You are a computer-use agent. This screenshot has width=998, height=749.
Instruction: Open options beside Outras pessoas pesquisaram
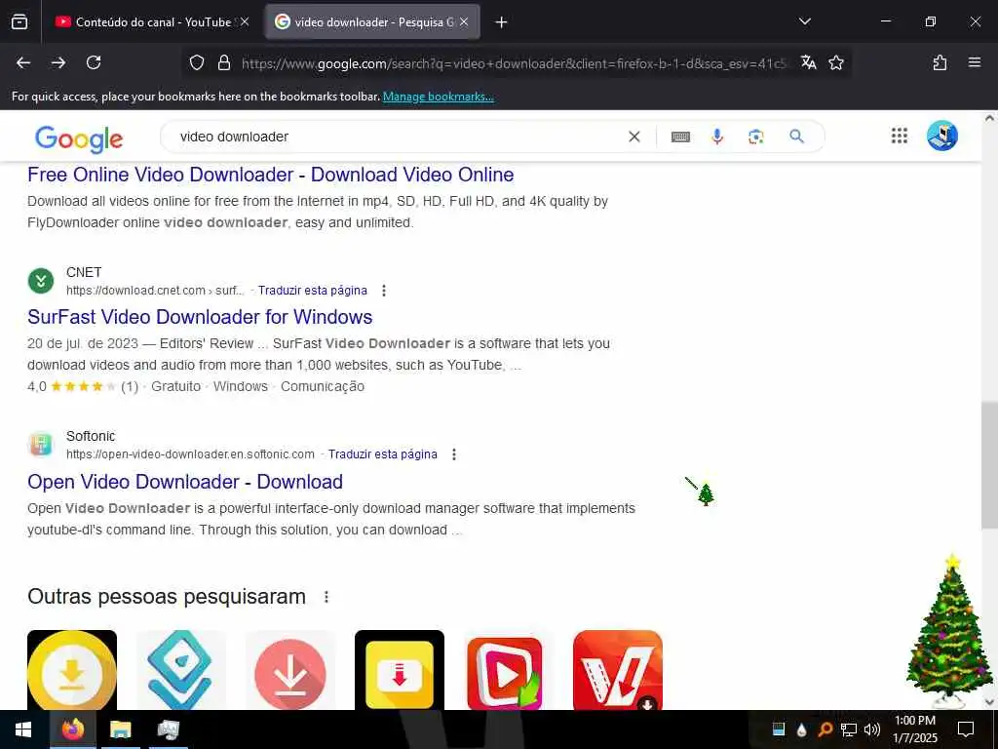point(326,597)
